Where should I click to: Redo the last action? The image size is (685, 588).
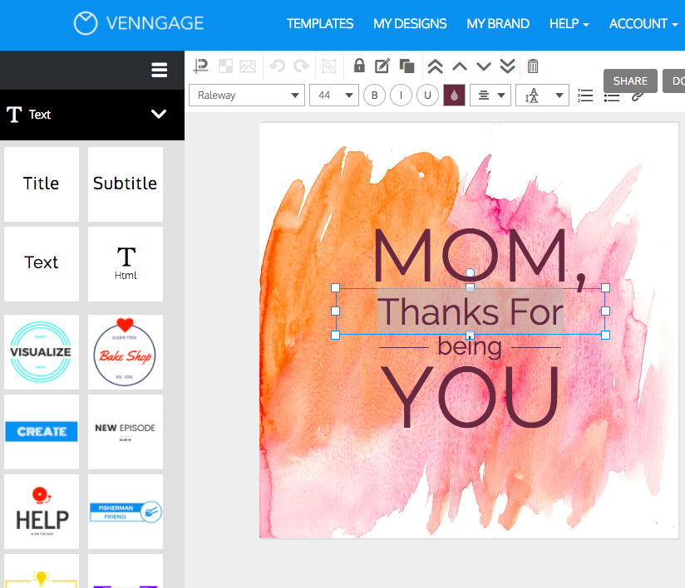tap(301, 66)
